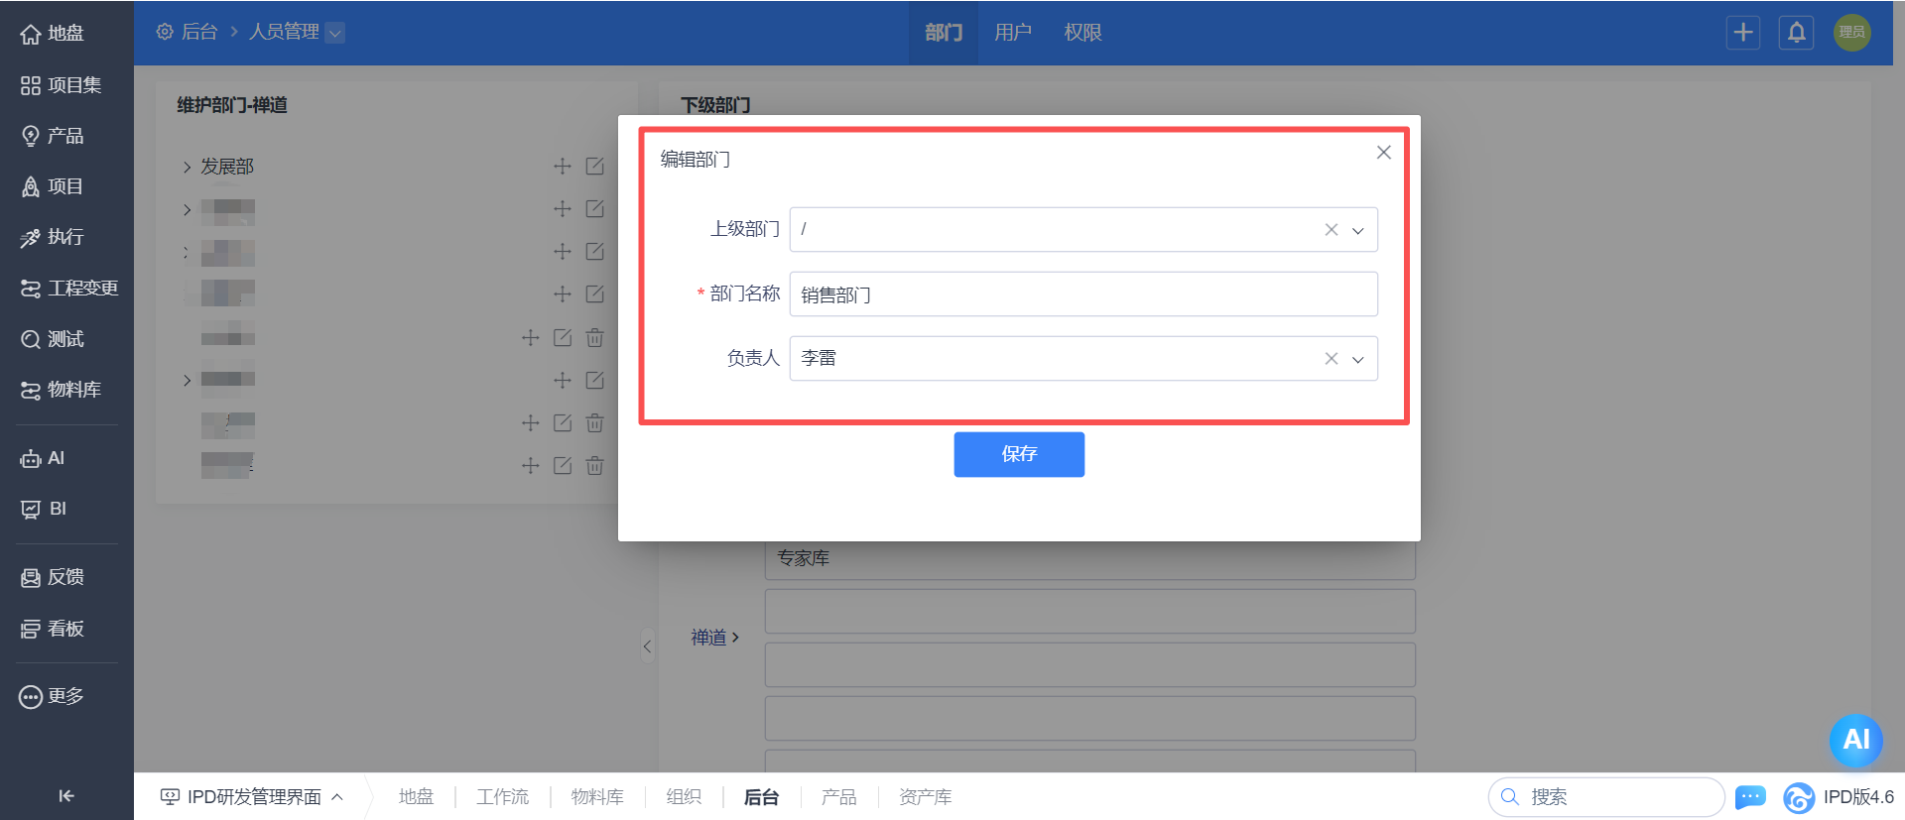Image resolution: width=1905 pixels, height=820 pixels.
Task: Open 工程变更 in the sidebar
Action: click(69, 289)
